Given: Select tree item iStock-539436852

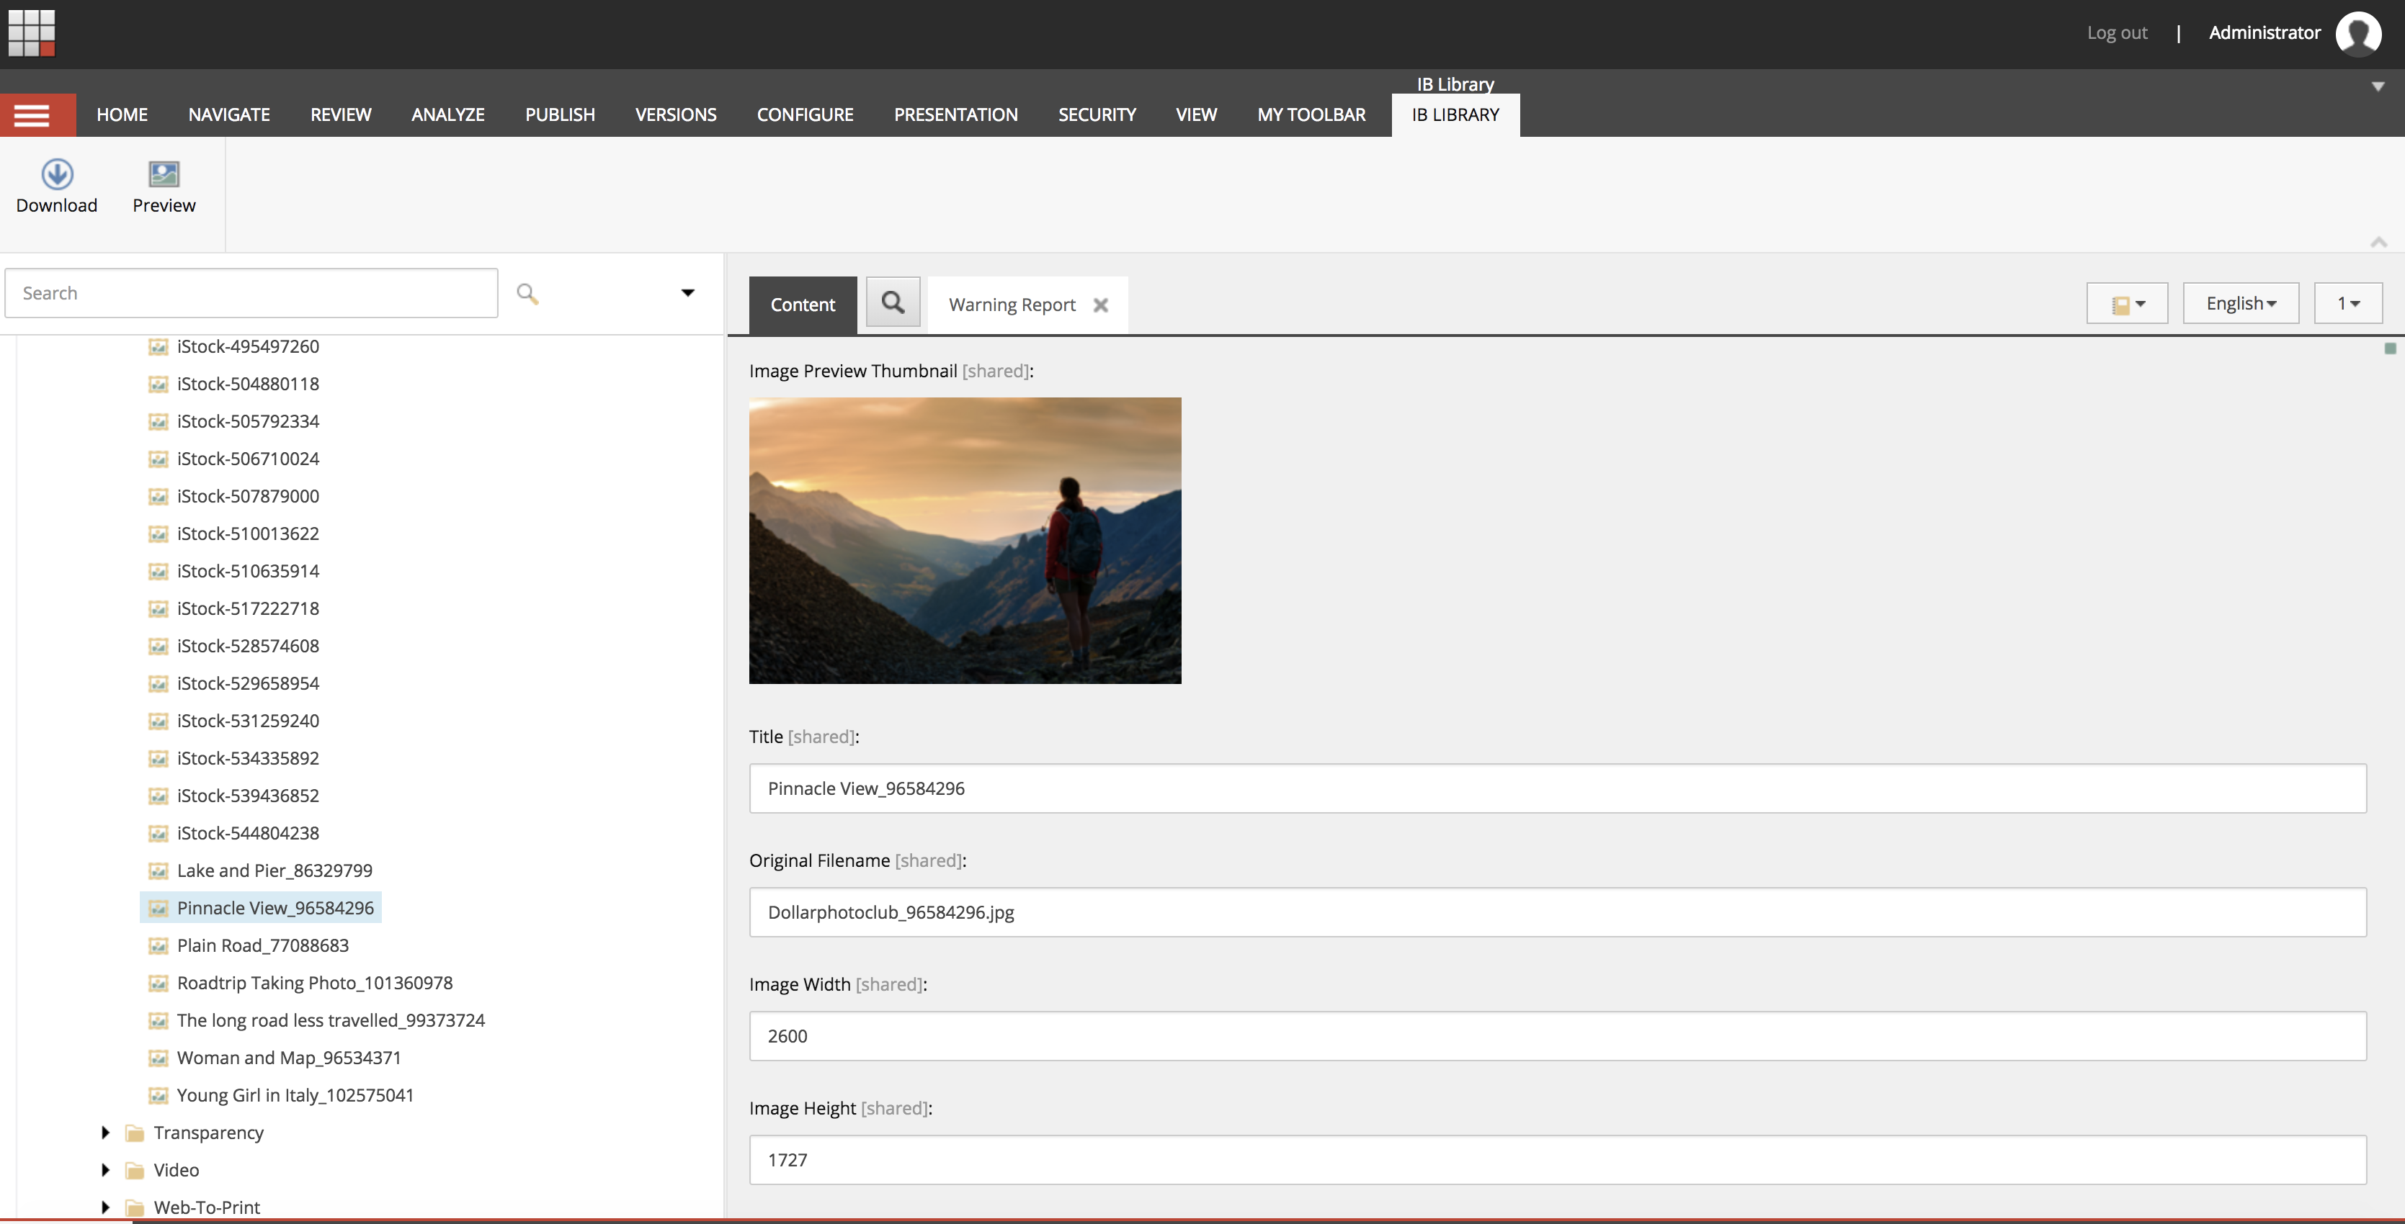Looking at the screenshot, I should [249, 796].
